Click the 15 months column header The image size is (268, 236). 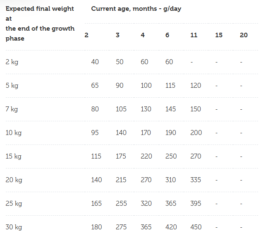pos(219,35)
